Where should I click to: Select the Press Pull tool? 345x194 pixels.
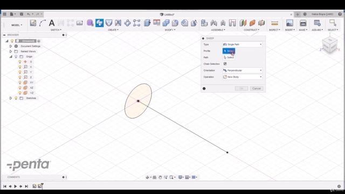click(x=147, y=23)
